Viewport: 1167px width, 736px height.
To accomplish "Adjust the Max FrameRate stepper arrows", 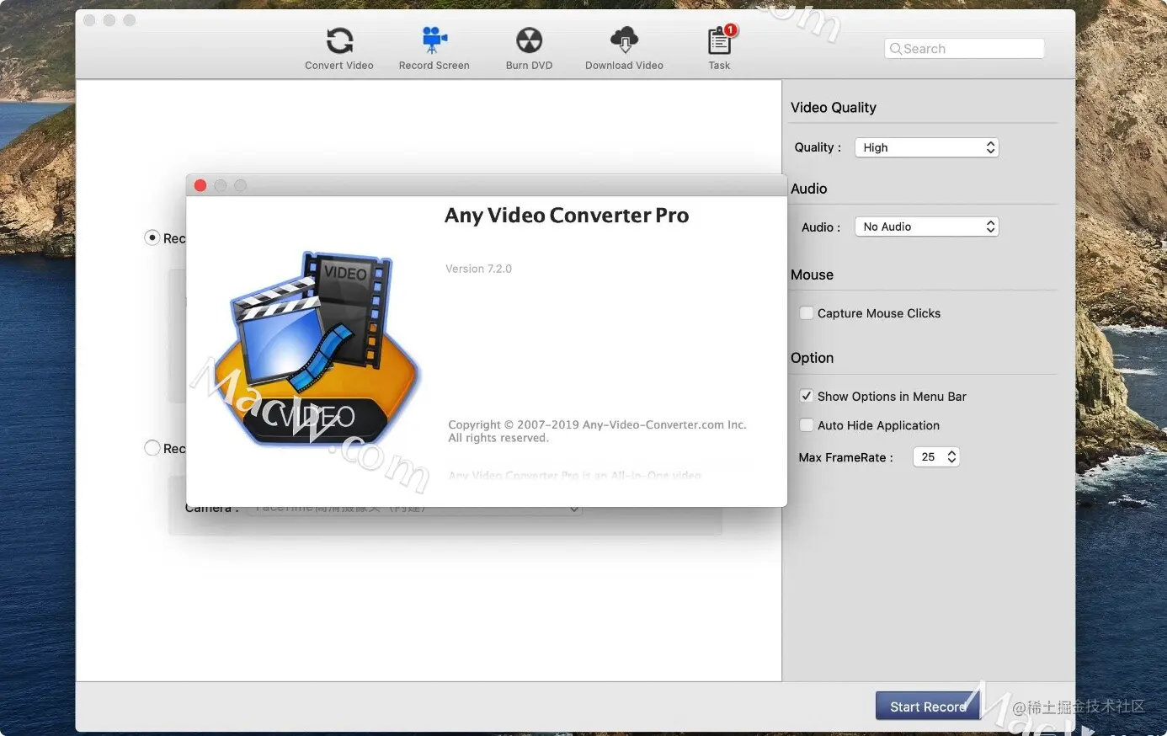I will coord(951,456).
